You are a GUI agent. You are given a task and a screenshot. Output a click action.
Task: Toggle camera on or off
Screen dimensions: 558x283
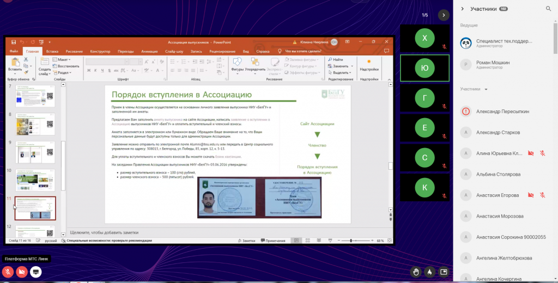click(22, 272)
